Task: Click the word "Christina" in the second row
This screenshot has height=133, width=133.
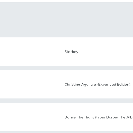Action: 72,85
